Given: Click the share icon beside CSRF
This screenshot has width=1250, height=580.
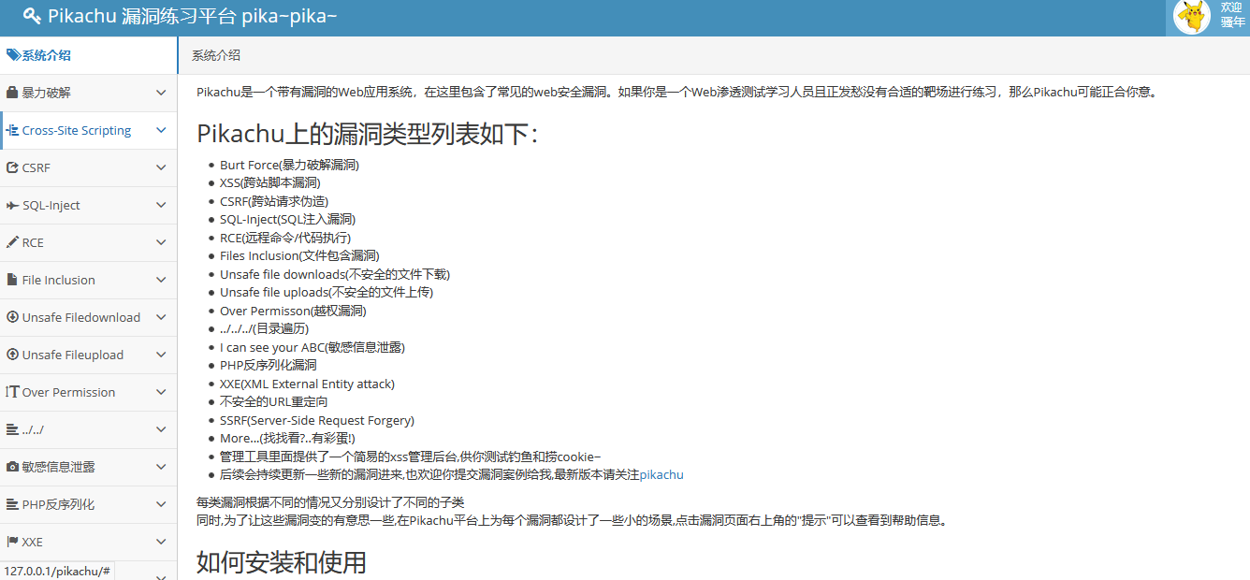Looking at the screenshot, I should pos(12,167).
